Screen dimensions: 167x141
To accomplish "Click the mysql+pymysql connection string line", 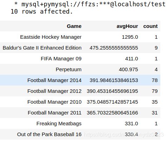I will (x=90, y=4).
